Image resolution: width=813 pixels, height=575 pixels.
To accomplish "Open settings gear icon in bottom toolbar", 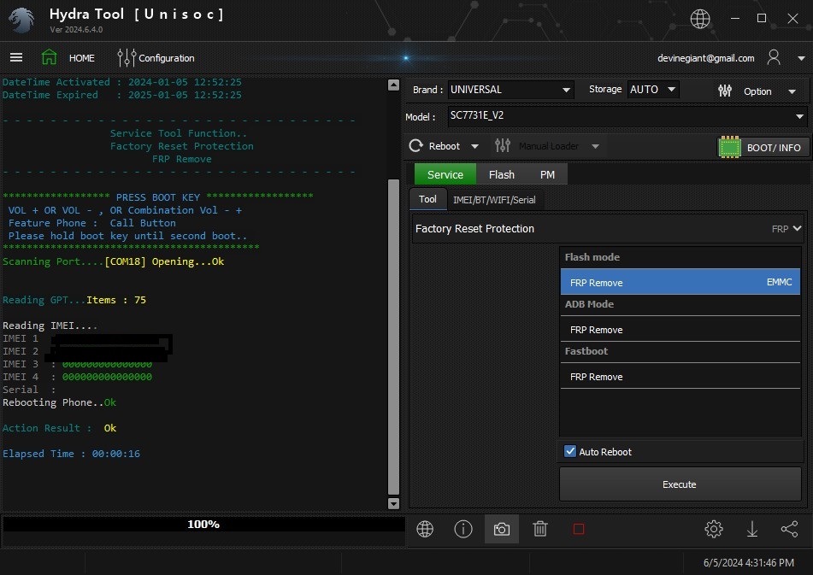I will tap(714, 529).
